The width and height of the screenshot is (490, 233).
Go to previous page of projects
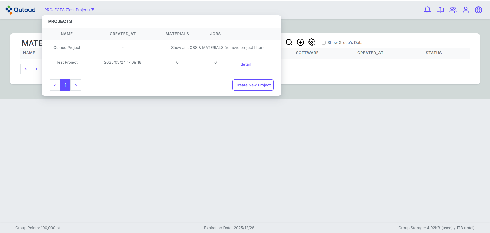click(55, 85)
